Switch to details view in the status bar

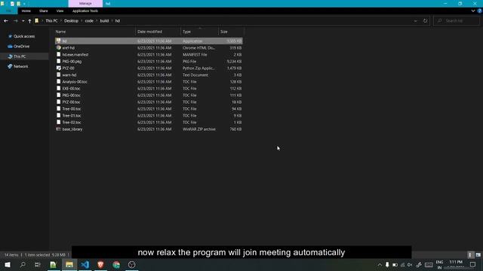[470, 255]
